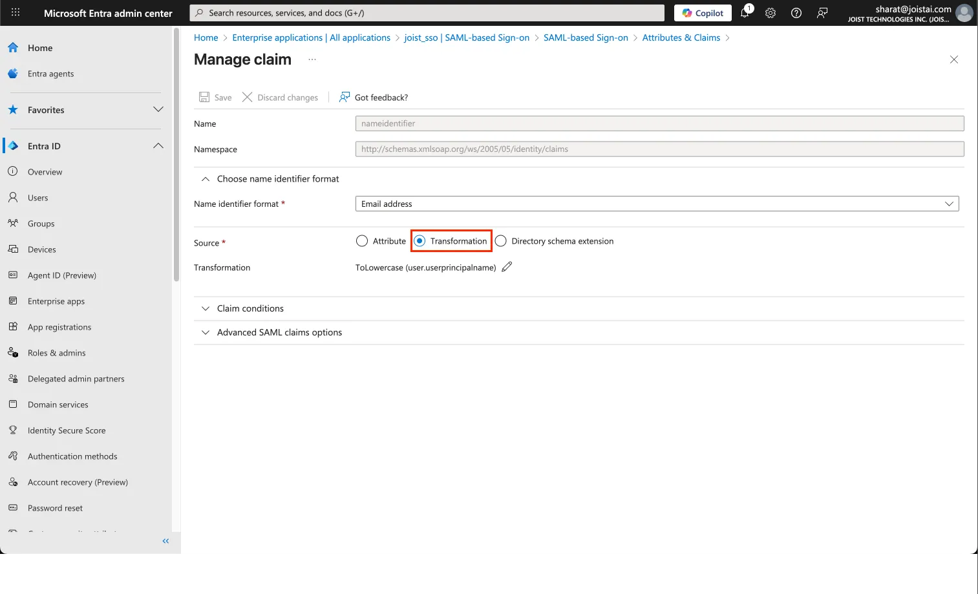The height and width of the screenshot is (594, 978).
Task: Click the Groups icon in sidebar
Action: point(13,224)
